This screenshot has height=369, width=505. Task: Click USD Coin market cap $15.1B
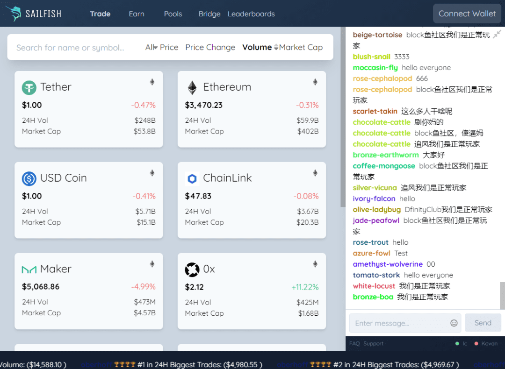click(146, 222)
